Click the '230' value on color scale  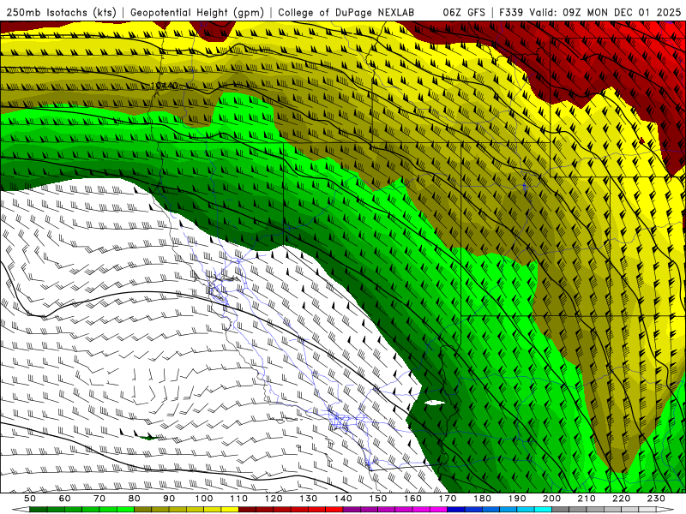656,499
